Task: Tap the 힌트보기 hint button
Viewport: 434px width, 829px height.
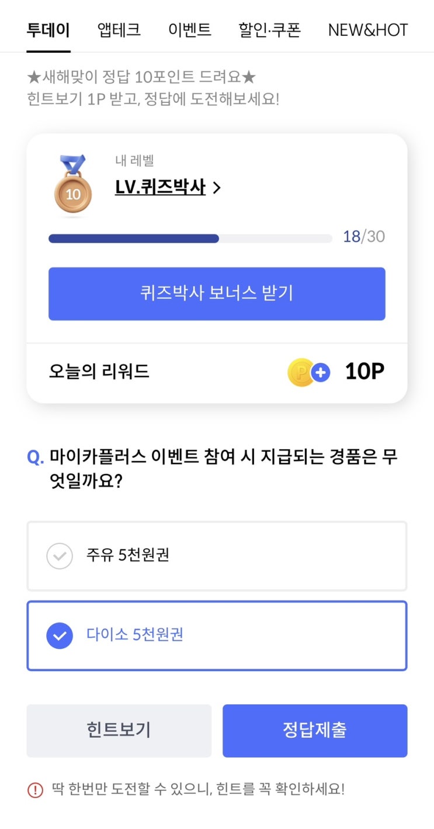Action: pos(119,730)
